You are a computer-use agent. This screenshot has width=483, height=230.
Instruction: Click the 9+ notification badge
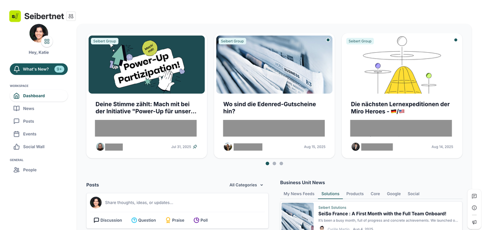59,69
